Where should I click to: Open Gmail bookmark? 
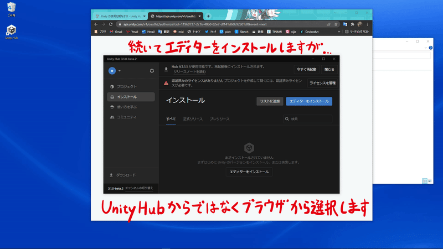coord(116,32)
